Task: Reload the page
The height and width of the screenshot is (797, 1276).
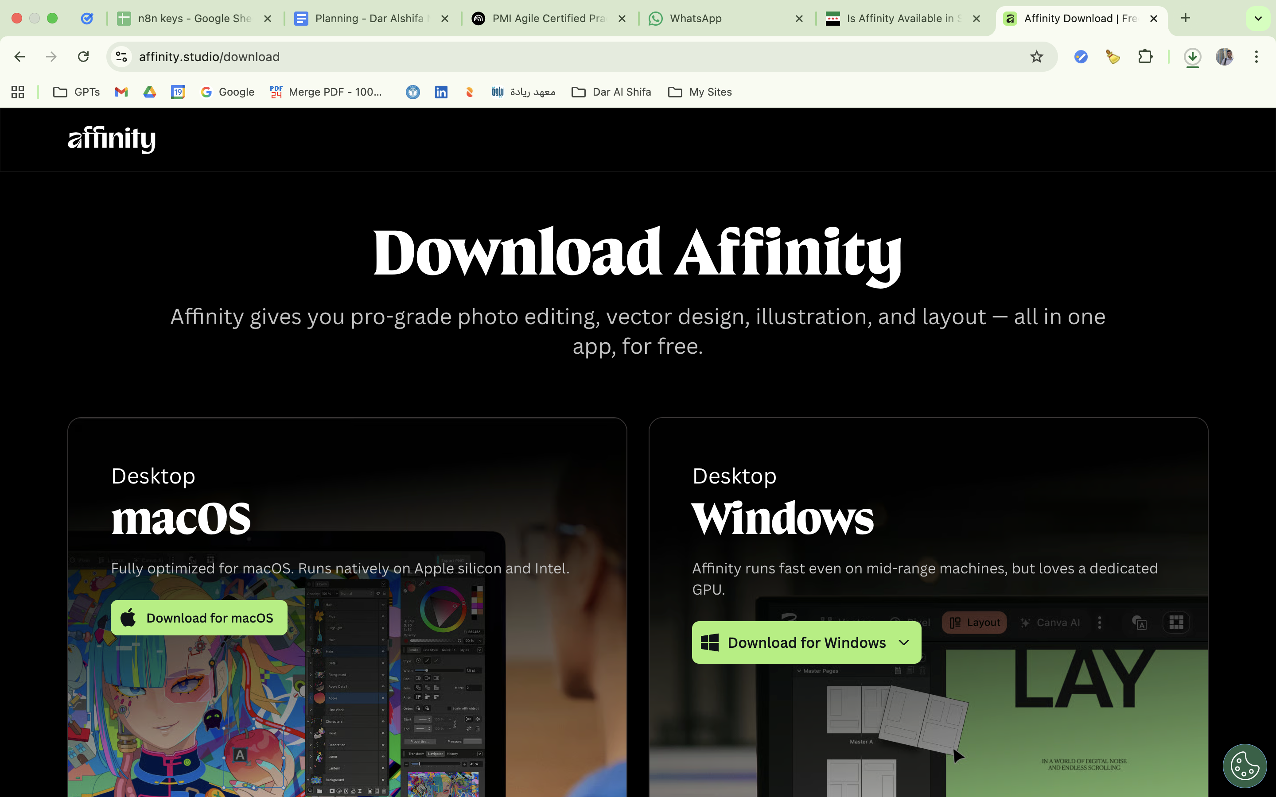Action: click(83, 56)
